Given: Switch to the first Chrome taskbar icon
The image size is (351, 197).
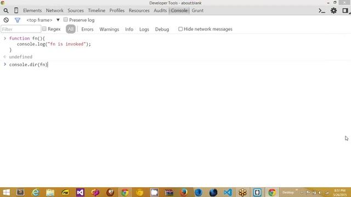Looking at the screenshot, I should point(125,192).
